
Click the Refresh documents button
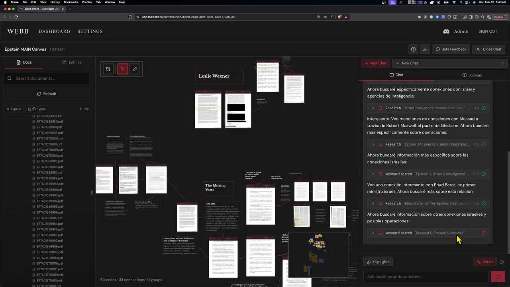point(47,94)
